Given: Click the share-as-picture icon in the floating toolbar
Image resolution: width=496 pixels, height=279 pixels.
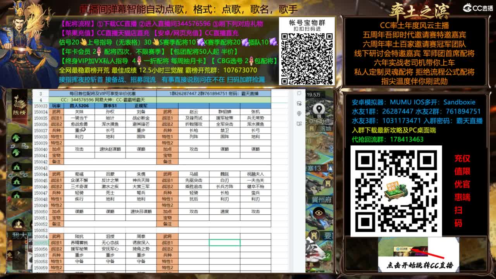Looking at the screenshot, I should (299, 103).
